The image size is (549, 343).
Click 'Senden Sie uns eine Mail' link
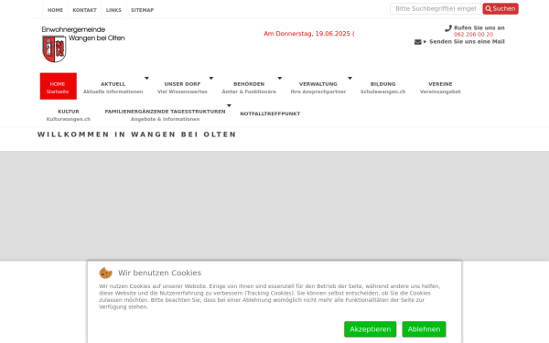(x=467, y=42)
